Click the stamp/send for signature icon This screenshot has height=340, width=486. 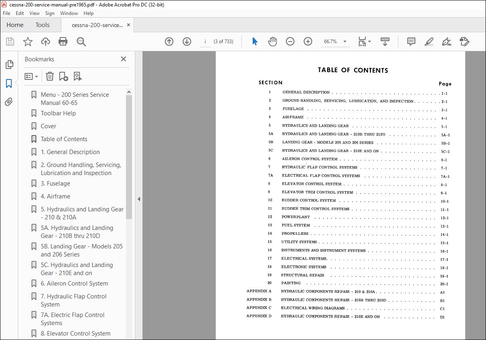tap(464, 42)
